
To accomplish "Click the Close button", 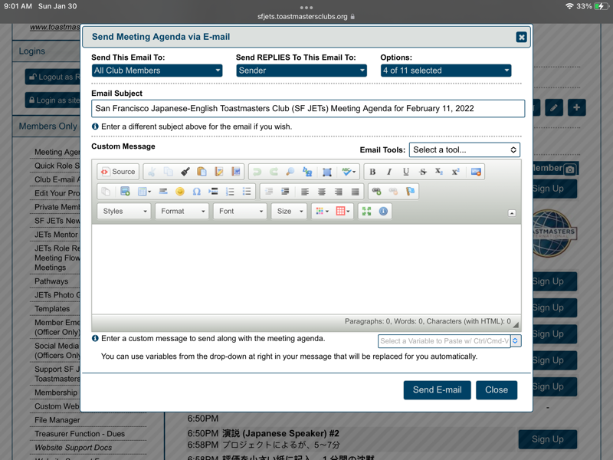I will coord(497,390).
